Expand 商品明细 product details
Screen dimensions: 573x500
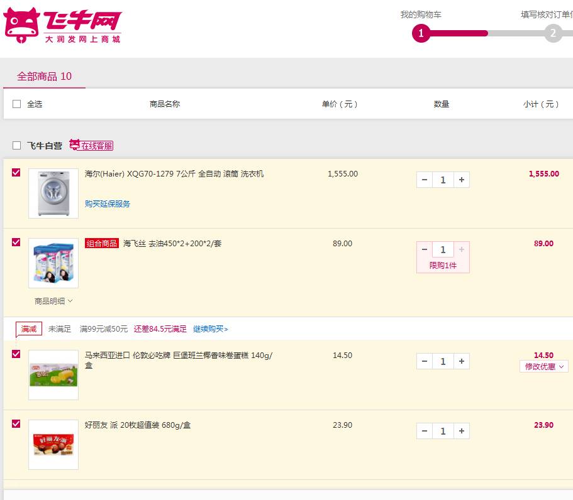click(53, 301)
